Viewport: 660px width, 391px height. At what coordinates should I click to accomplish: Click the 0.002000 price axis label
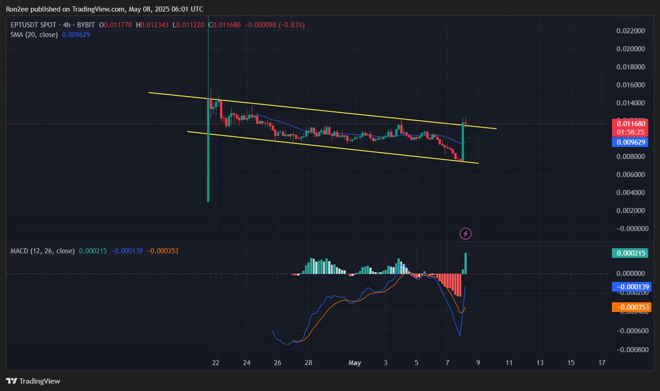click(x=630, y=211)
